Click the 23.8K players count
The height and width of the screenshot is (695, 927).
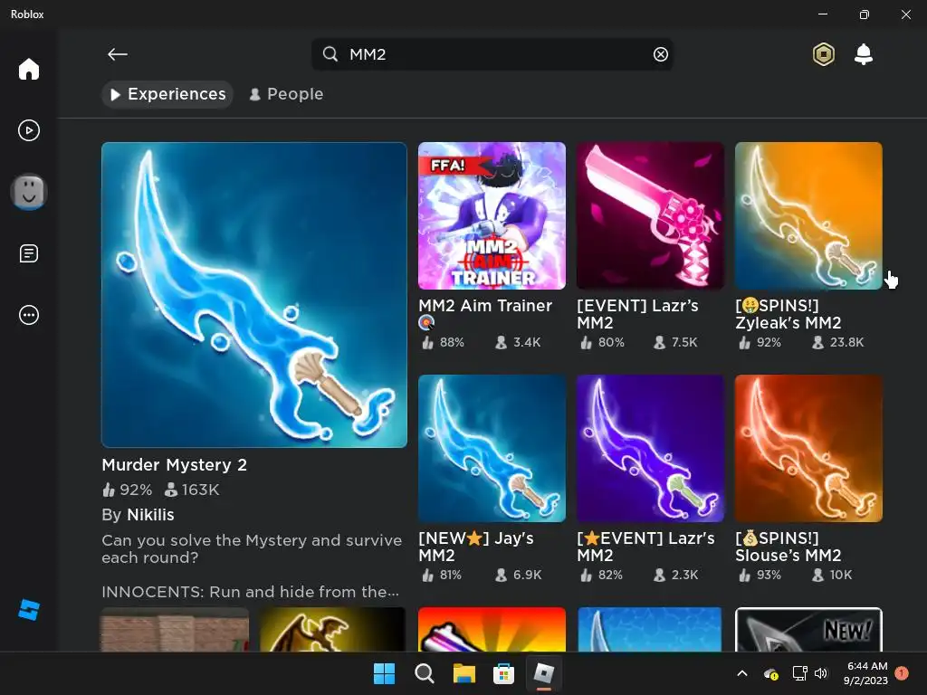pos(846,342)
